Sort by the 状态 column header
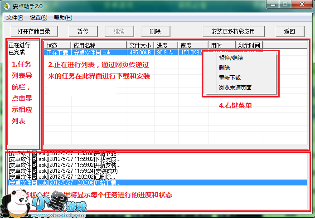Image resolution: width=315 pixels, height=219 pixels. (57, 45)
